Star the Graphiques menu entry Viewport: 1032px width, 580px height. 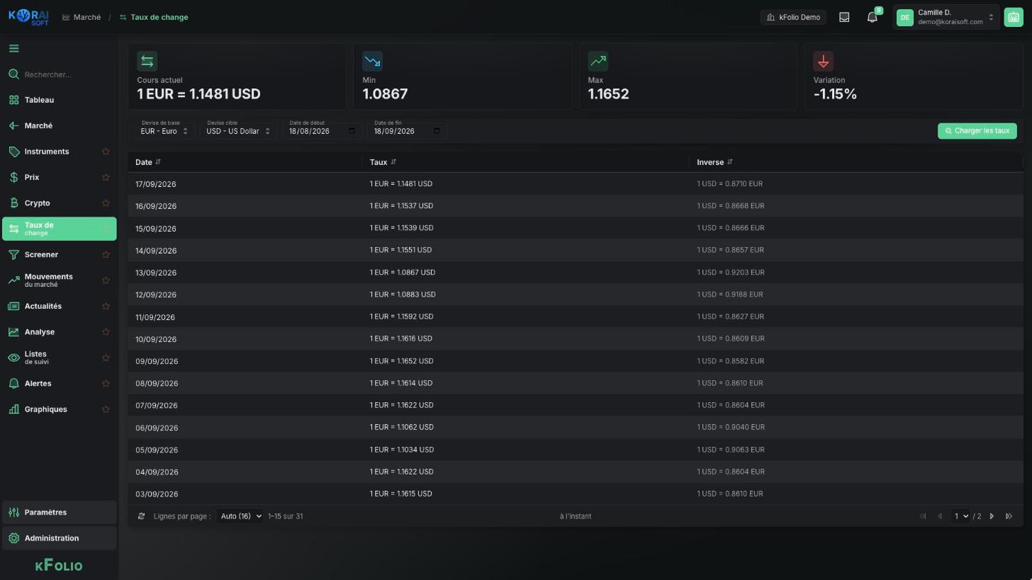(106, 409)
